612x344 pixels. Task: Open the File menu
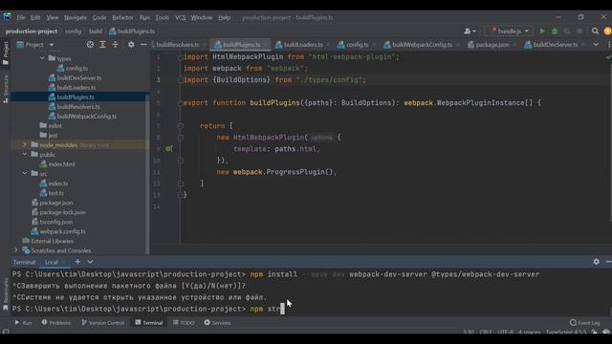[21, 17]
